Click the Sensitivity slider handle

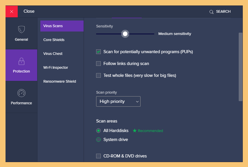click(125, 34)
